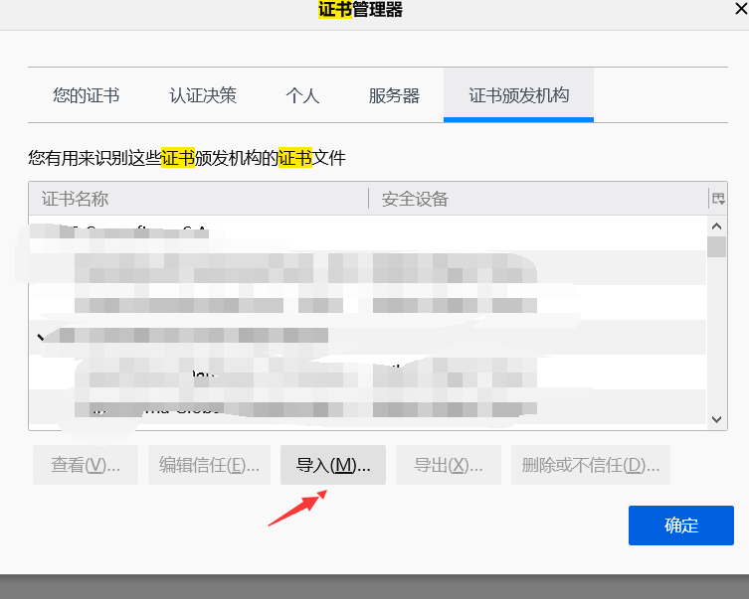
Task: Switch to the 认证决策 tab
Action: (203, 95)
